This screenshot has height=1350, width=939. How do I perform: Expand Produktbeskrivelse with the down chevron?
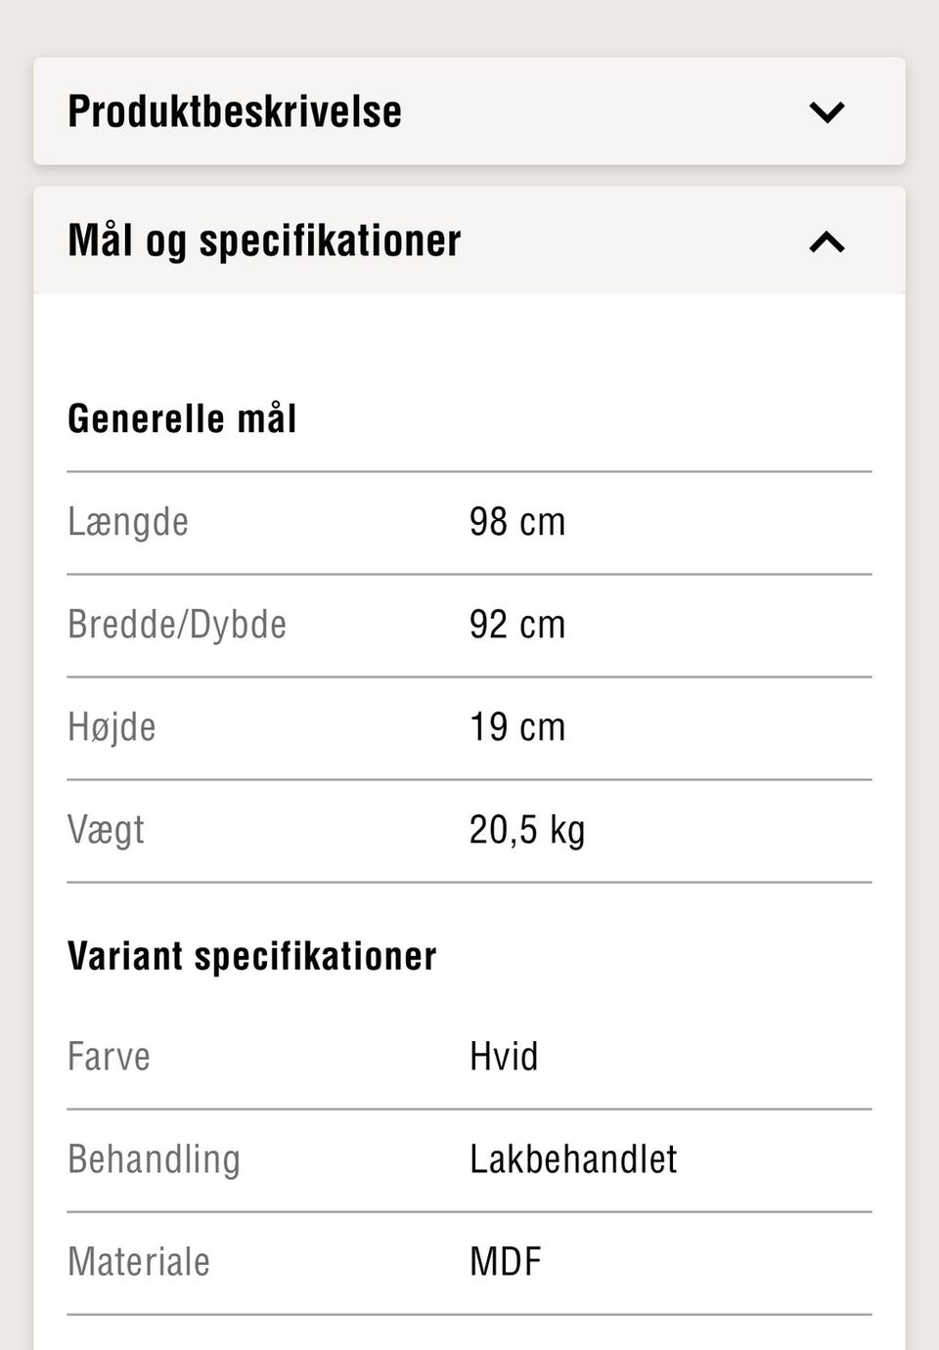pos(827,111)
